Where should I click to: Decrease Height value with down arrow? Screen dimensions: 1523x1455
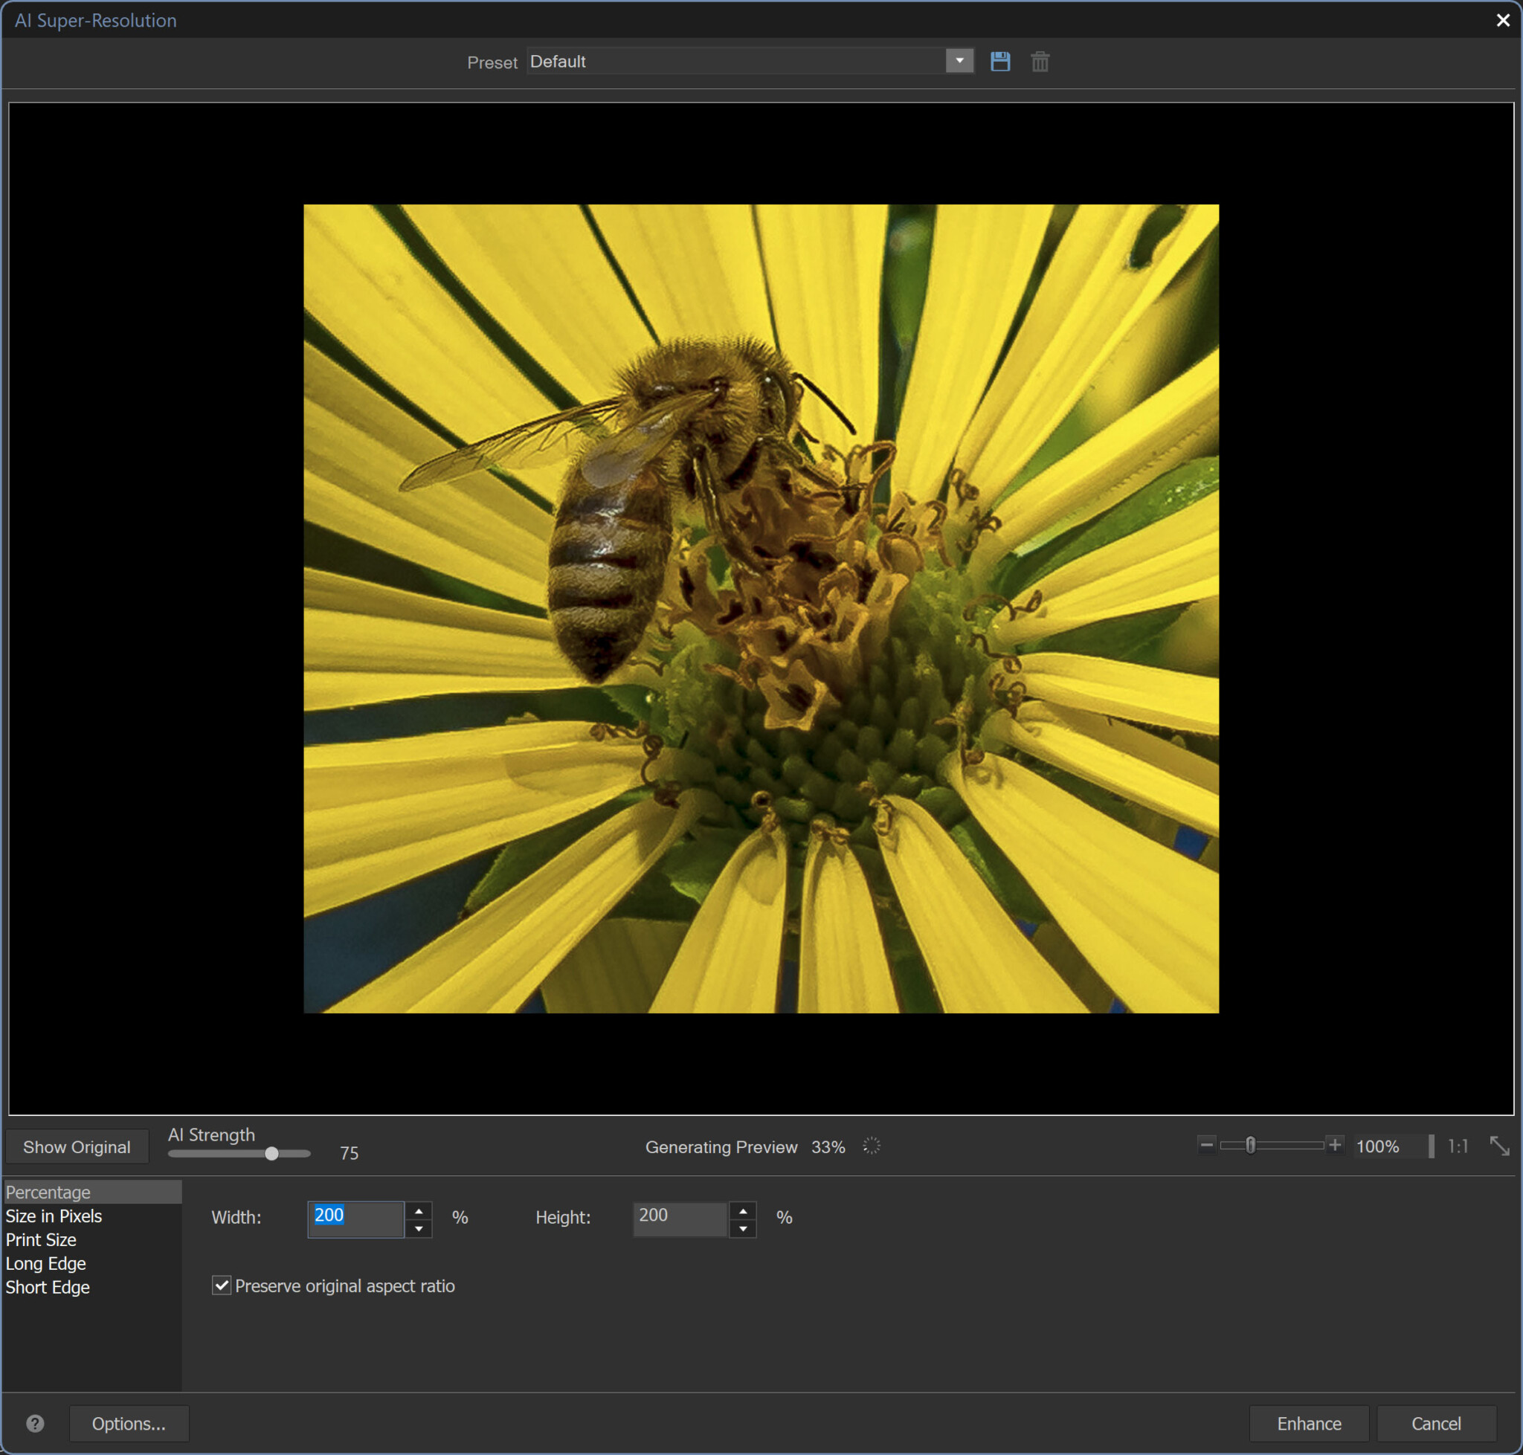(x=742, y=1229)
